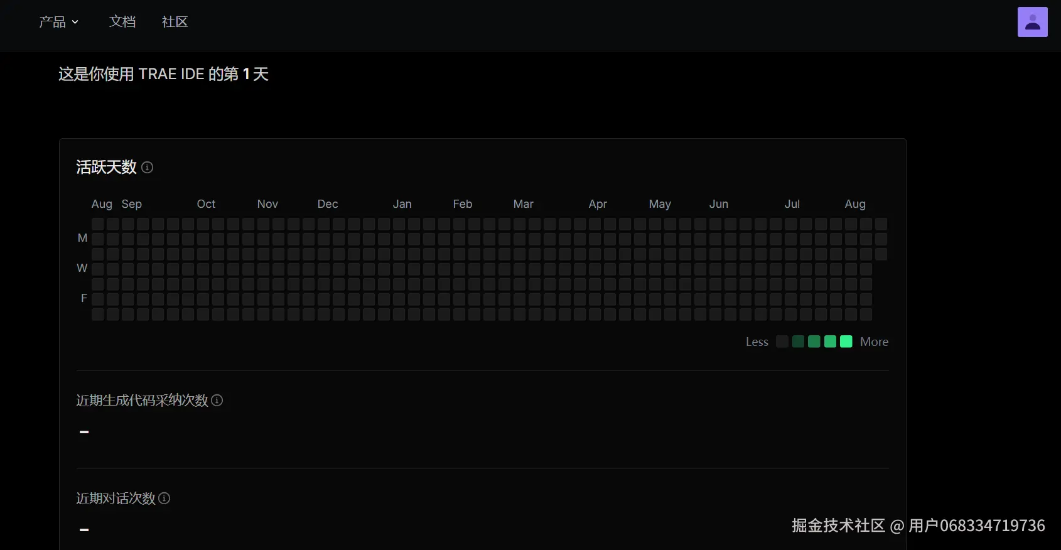Click the 近期生成代码采纳次数 label

(x=142, y=401)
